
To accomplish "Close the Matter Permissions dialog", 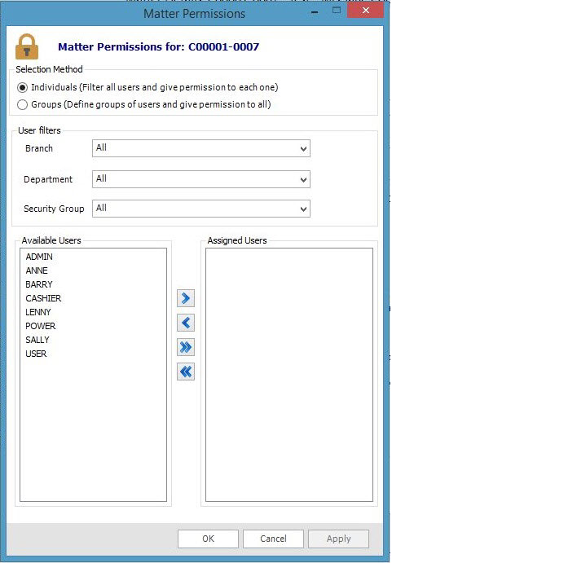I will point(364,11).
